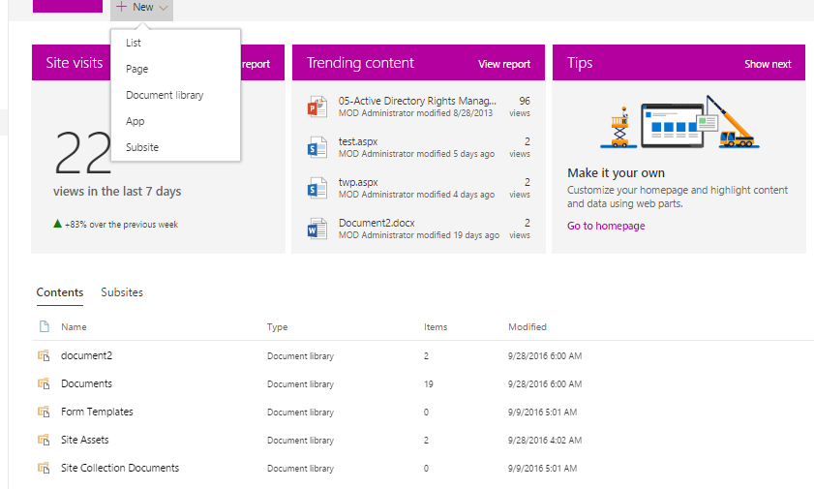Follow the Go to homepage link
Viewport: 814px width, 489px height.
click(606, 226)
